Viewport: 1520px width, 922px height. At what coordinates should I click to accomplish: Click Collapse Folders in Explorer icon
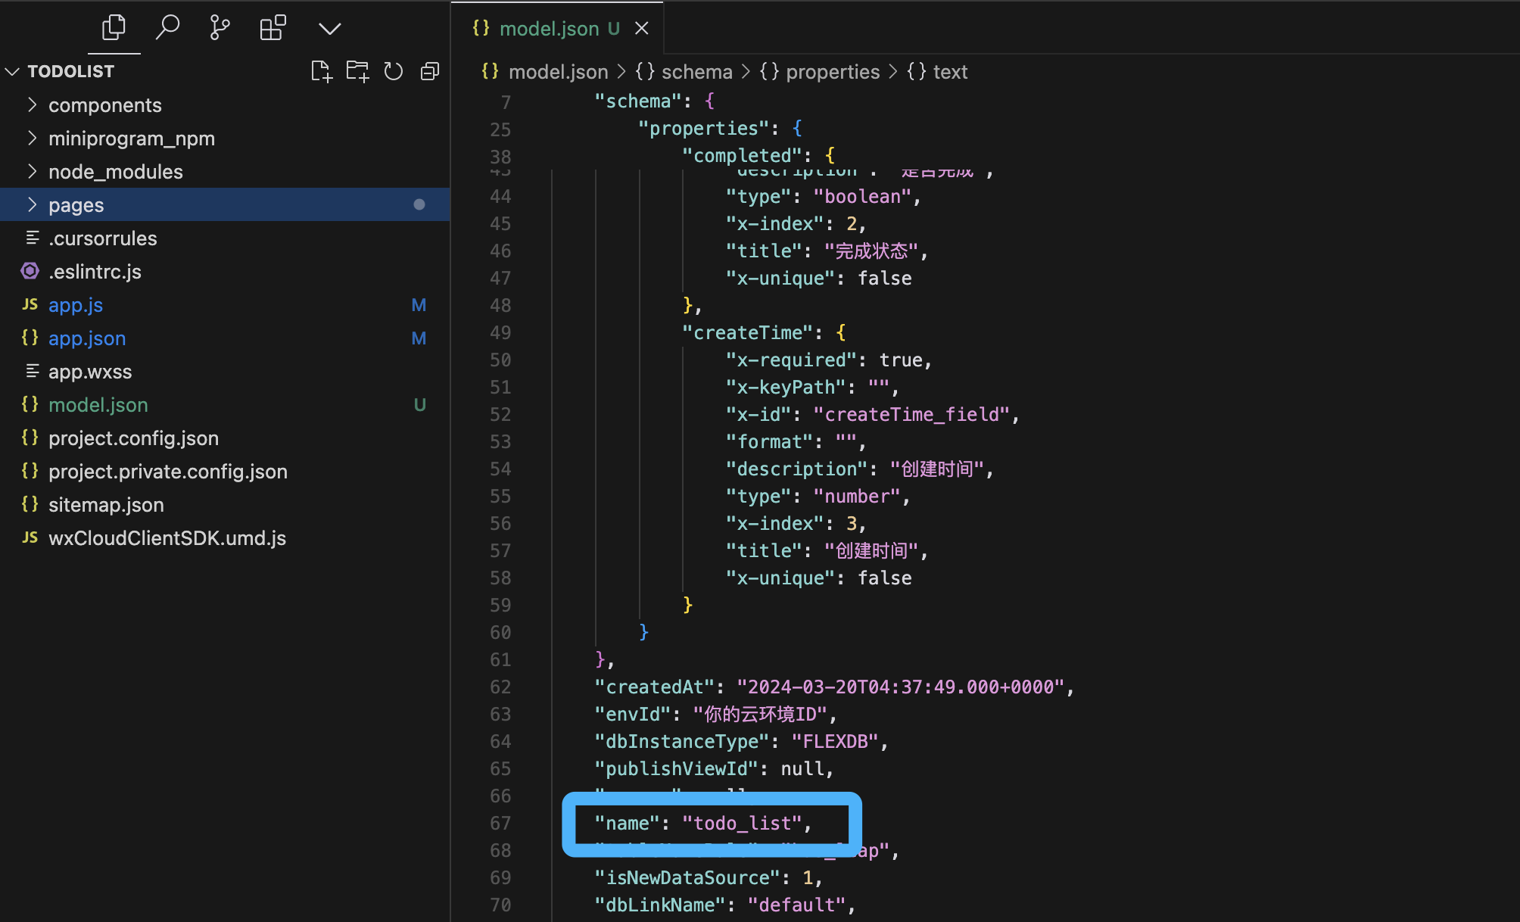tap(430, 72)
